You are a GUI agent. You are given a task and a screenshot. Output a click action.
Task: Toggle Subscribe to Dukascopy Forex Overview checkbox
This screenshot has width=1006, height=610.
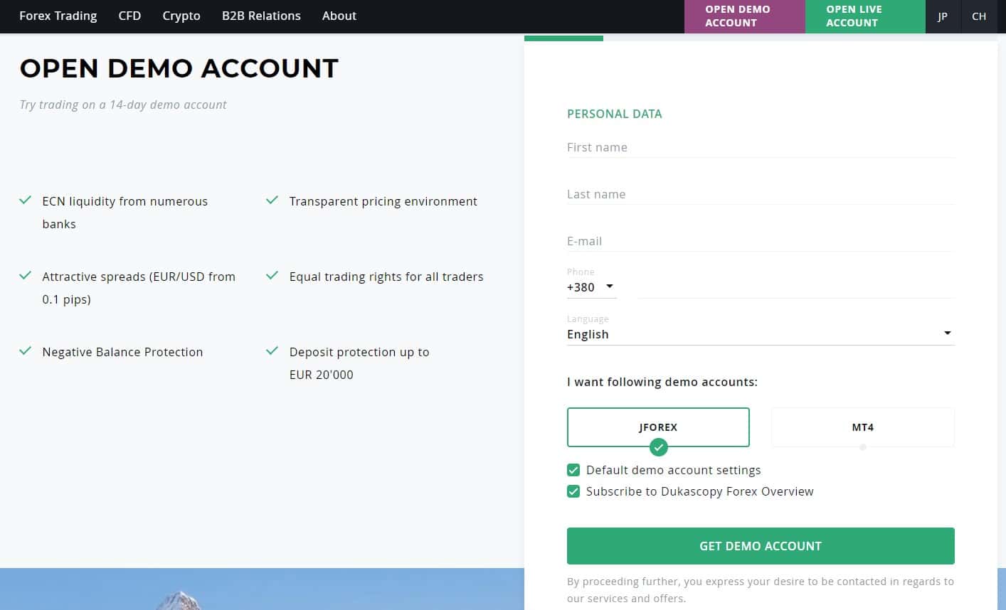coord(573,491)
